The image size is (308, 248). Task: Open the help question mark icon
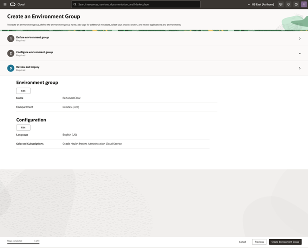296,4
